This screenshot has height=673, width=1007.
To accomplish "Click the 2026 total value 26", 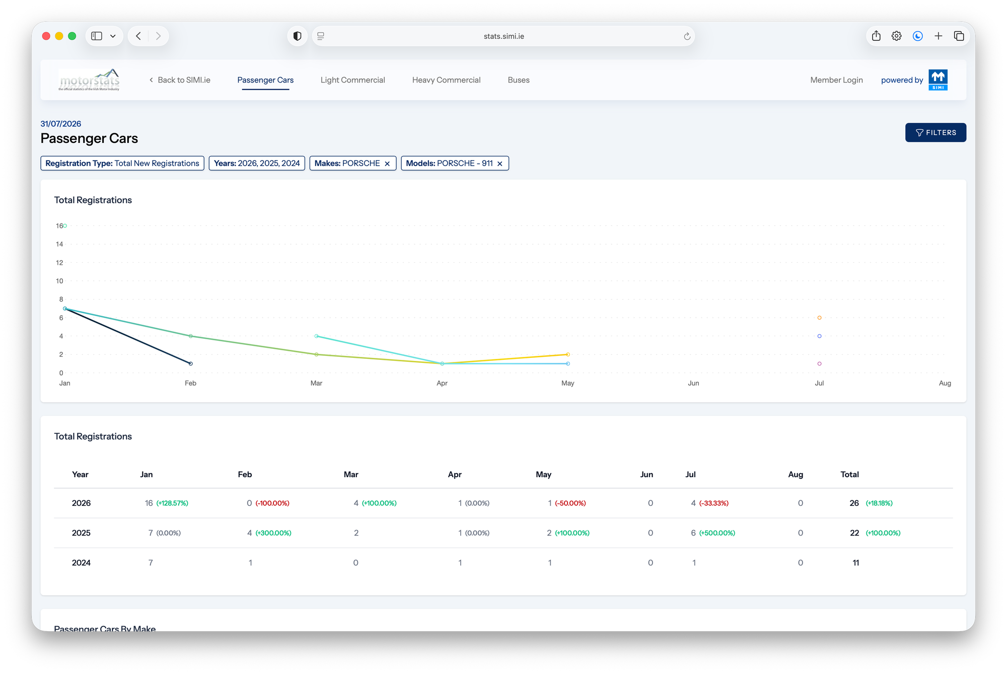I will tap(854, 503).
